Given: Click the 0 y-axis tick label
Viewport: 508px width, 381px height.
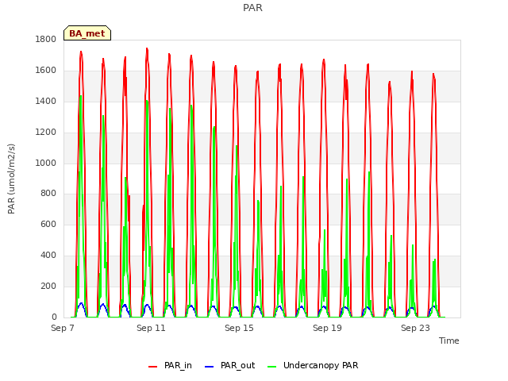Looking at the screenshot, I should pyautogui.click(x=54, y=317).
